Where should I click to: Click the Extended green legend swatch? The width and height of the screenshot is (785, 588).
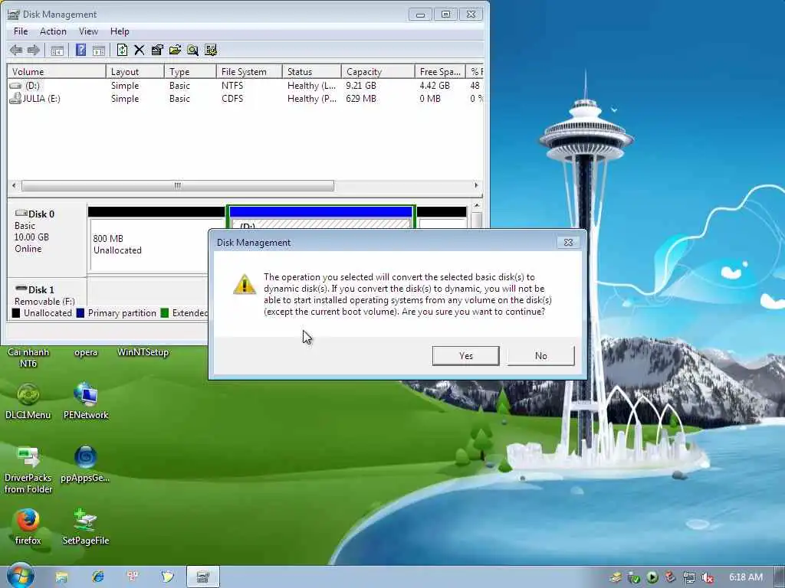click(x=164, y=313)
